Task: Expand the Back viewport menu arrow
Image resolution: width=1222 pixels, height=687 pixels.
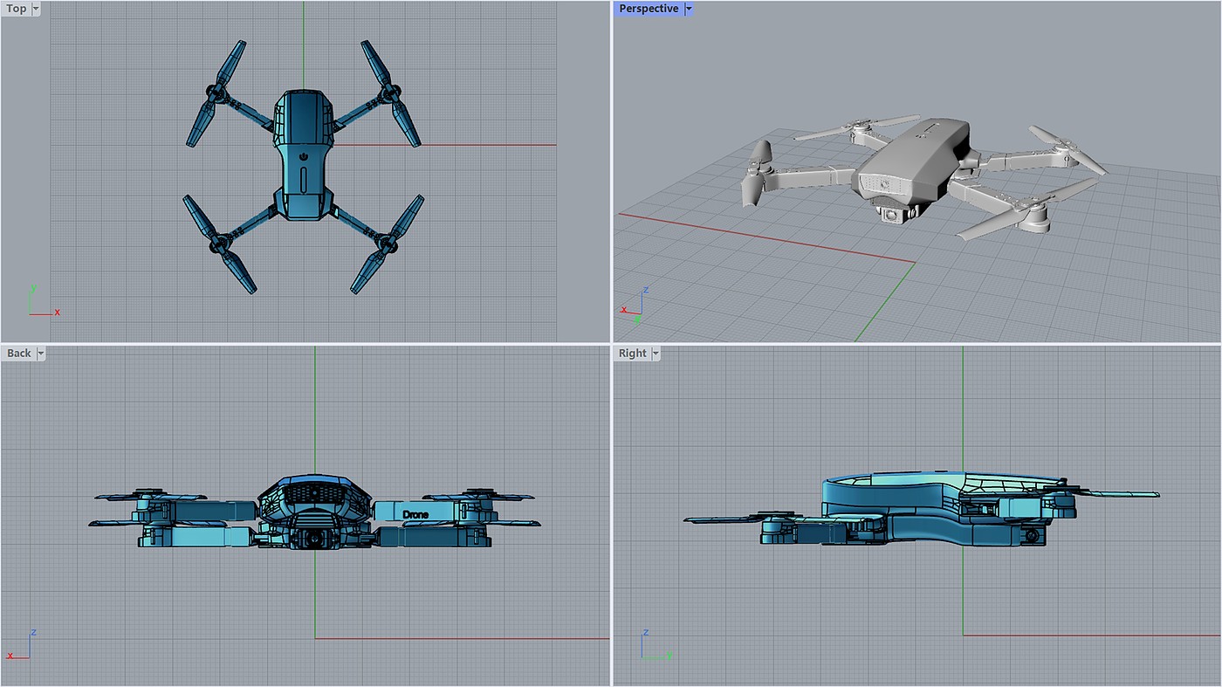Action: [x=41, y=354]
